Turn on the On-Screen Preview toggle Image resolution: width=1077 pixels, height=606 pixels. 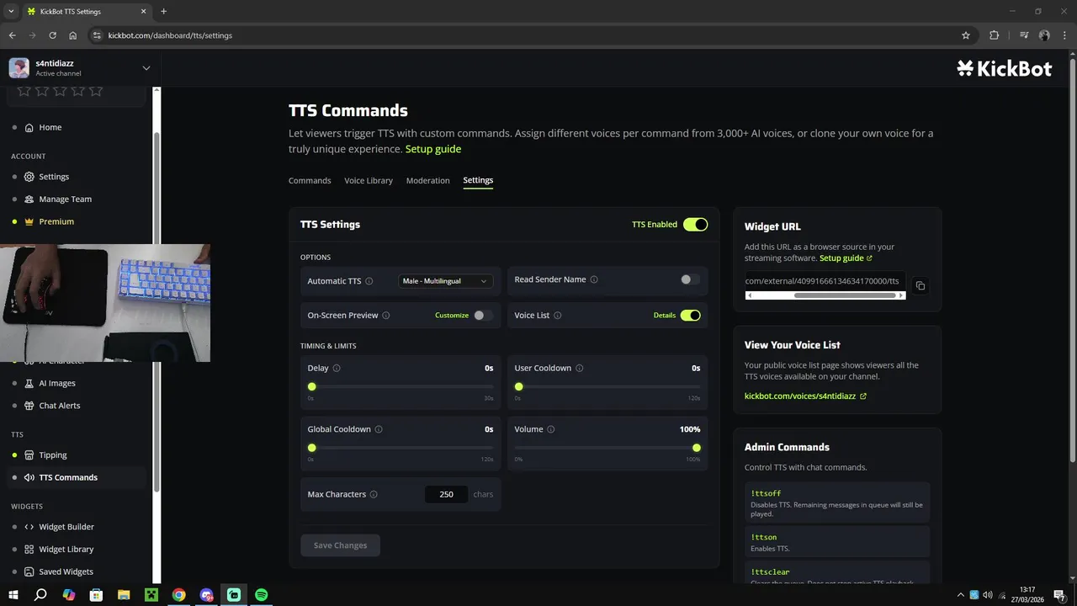coord(483,316)
